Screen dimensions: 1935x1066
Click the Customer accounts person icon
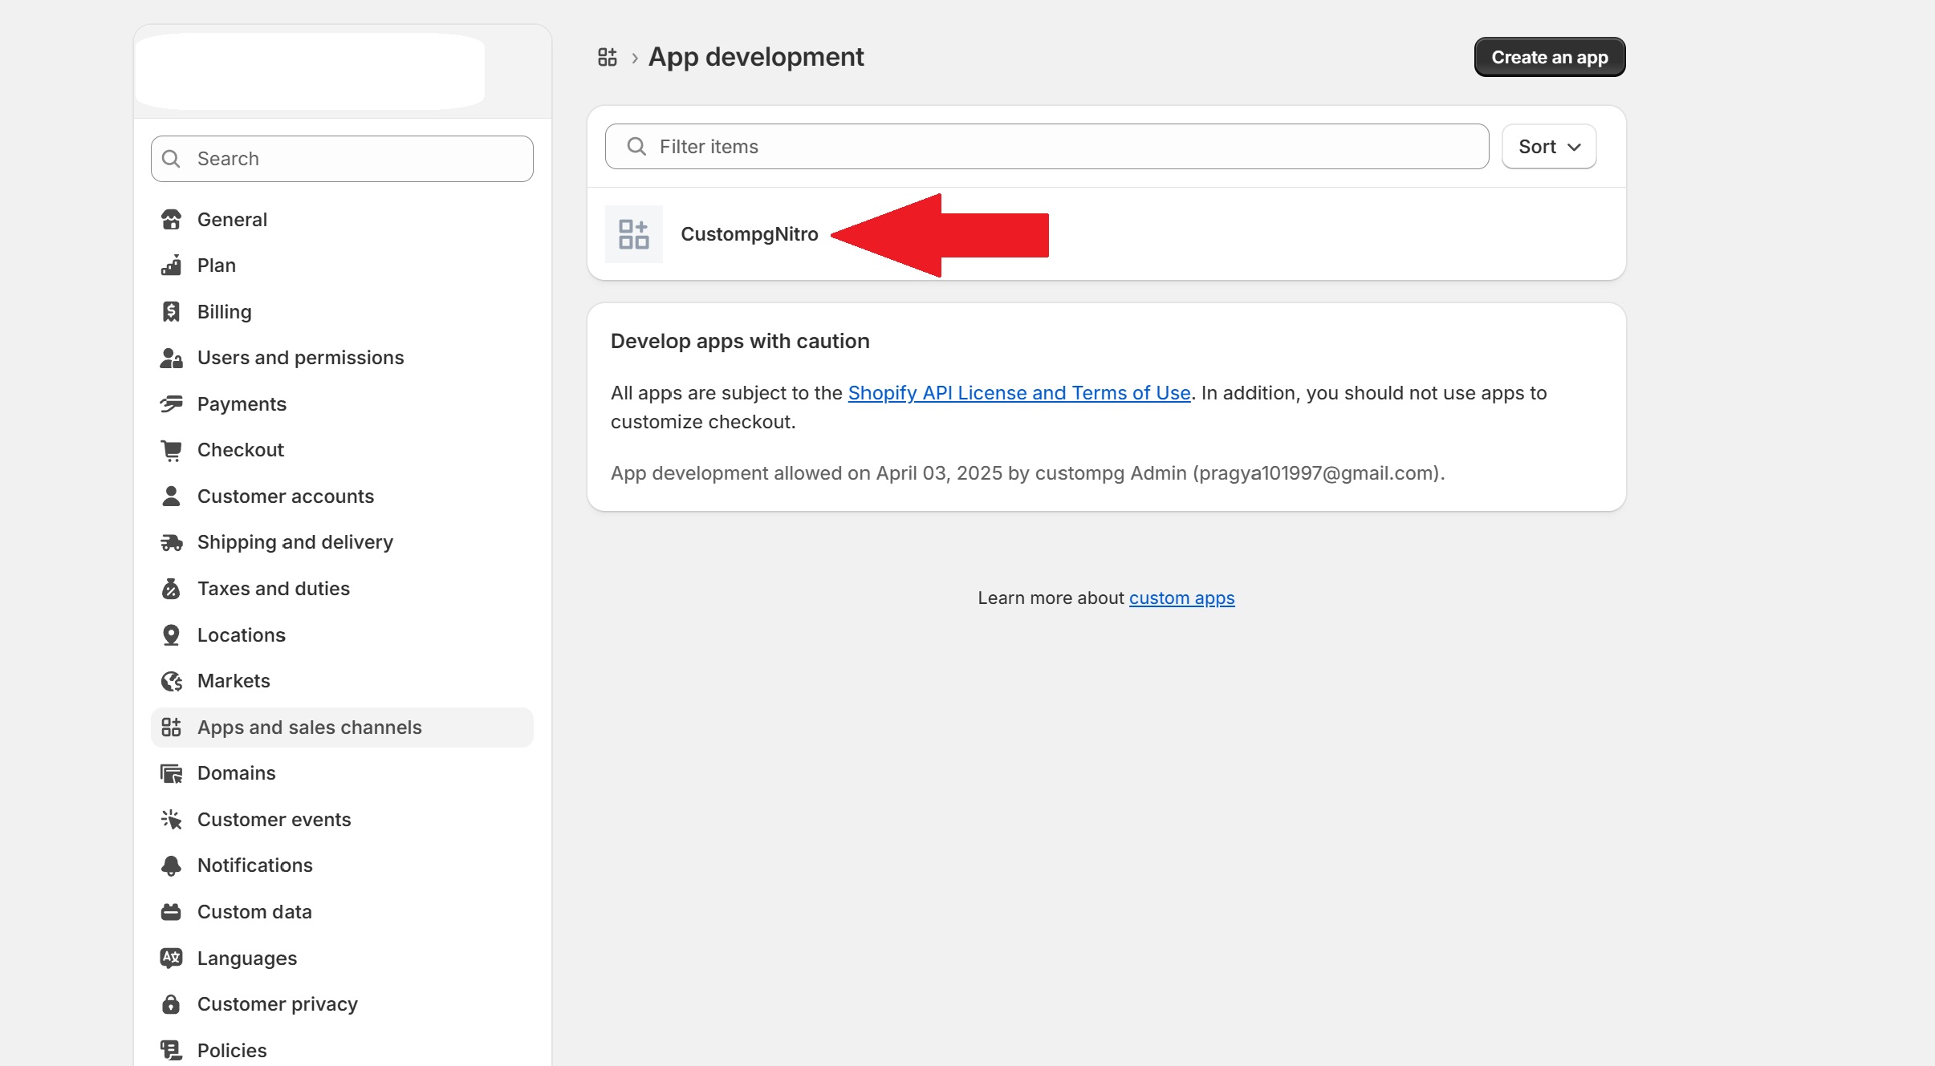click(171, 497)
